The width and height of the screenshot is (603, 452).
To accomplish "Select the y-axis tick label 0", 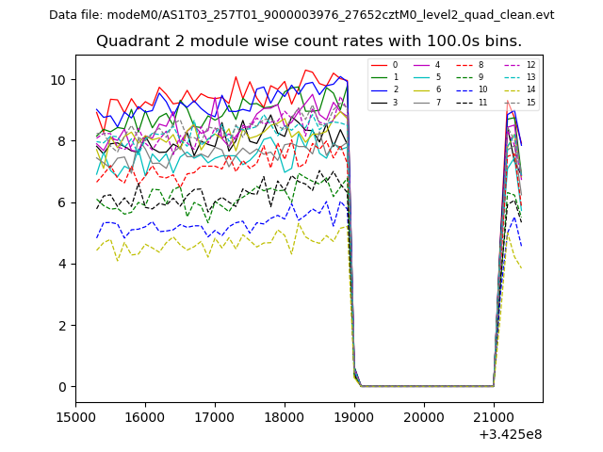I will point(61,387).
